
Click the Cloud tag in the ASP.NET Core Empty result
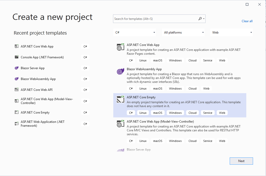coord(192,113)
